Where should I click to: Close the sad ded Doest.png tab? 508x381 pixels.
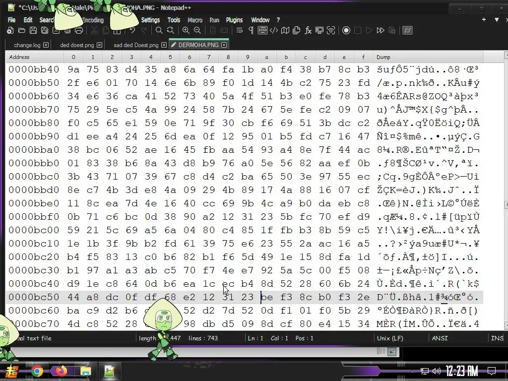tap(164, 45)
